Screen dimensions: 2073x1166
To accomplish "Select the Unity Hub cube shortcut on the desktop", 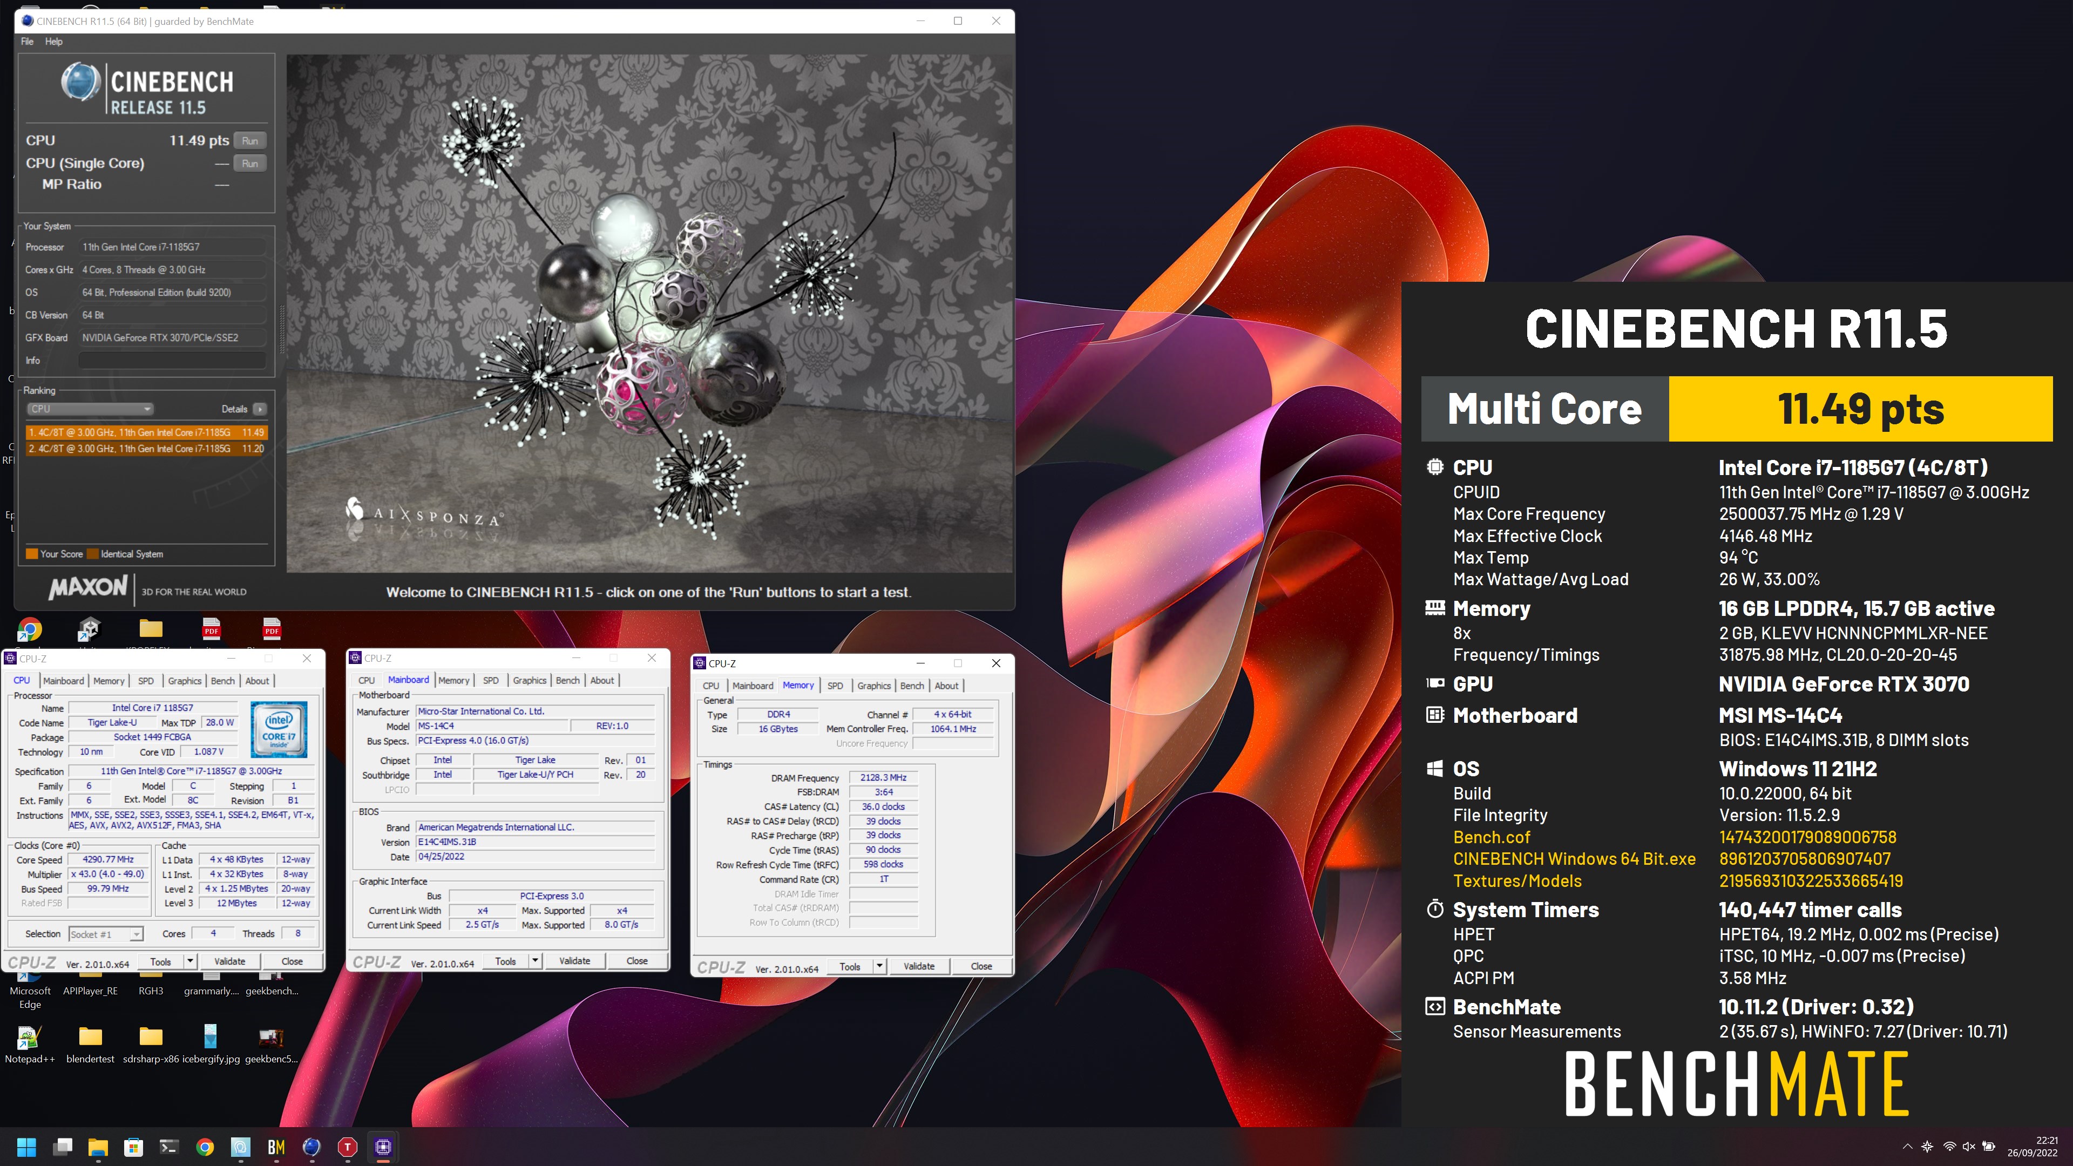I will pyautogui.click(x=89, y=629).
